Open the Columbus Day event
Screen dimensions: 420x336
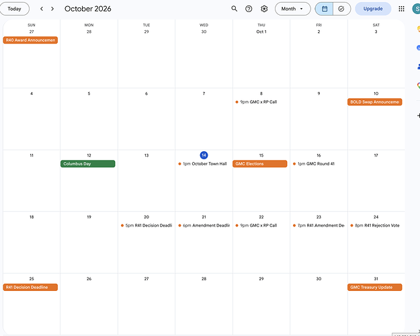pyautogui.click(x=88, y=164)
